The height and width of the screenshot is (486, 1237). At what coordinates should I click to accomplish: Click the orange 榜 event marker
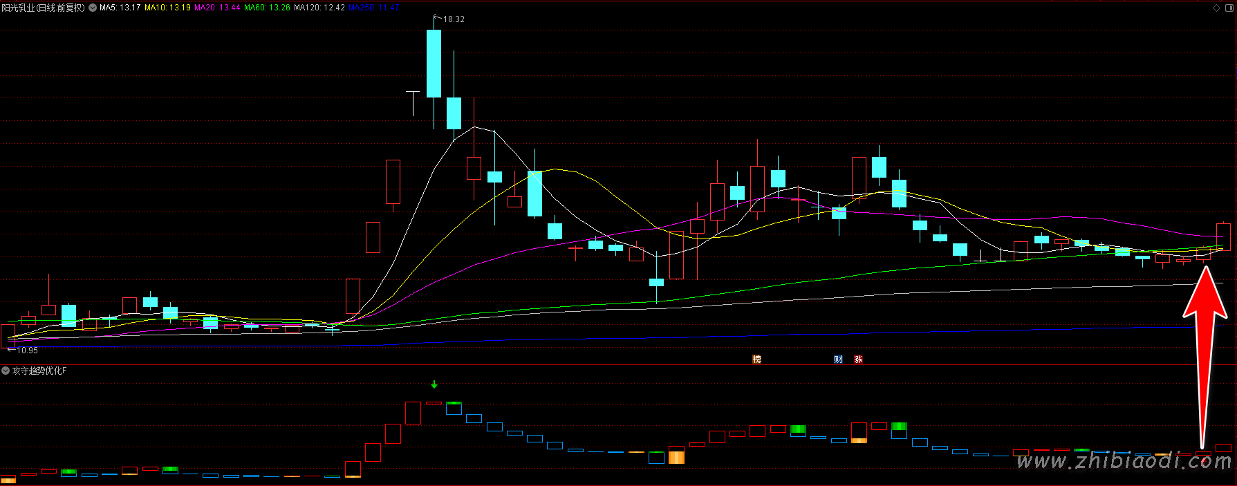(756, 359)
